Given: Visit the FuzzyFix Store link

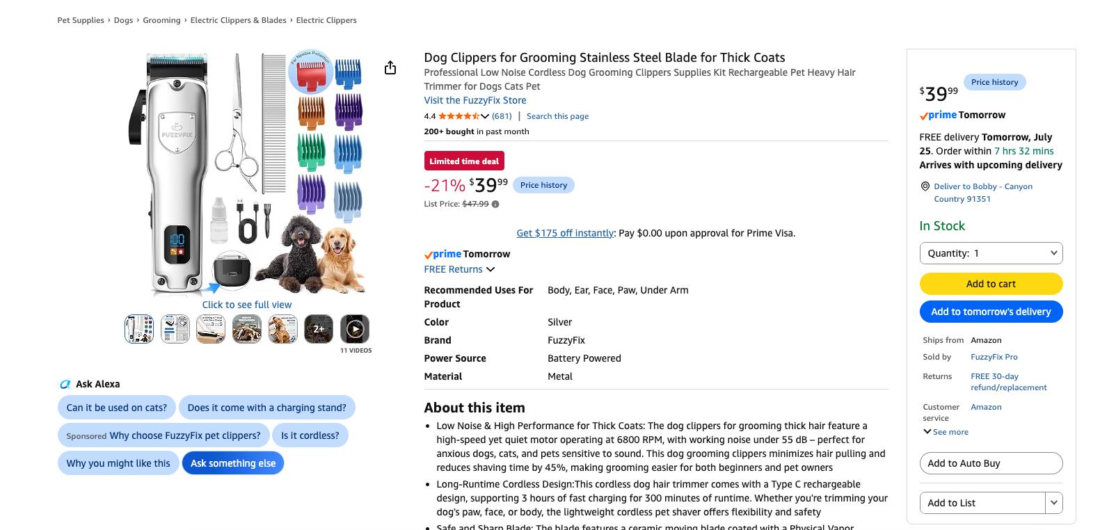Looking at the screenshot, I should coord(475,100).
